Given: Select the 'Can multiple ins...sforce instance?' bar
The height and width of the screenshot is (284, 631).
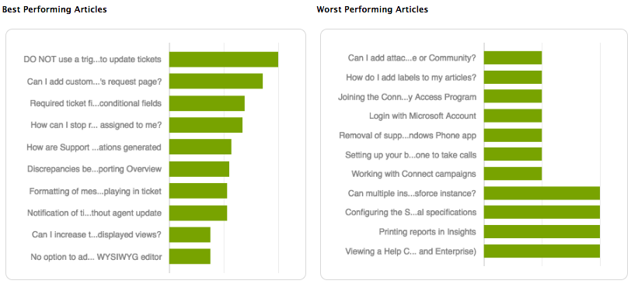Looking at the screenshot, I should [x=542, y=193].
